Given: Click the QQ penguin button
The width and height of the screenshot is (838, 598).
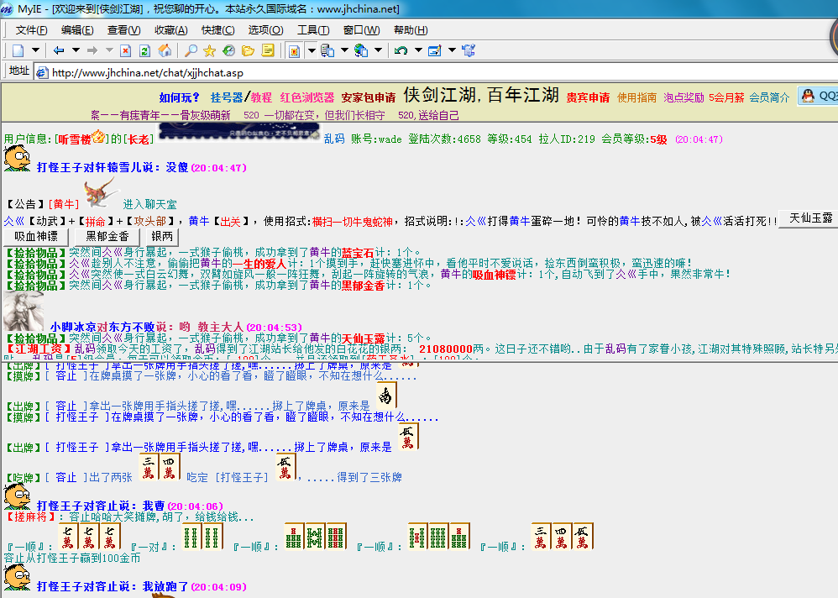Looking at the screenshot, I should pos(818,97).
